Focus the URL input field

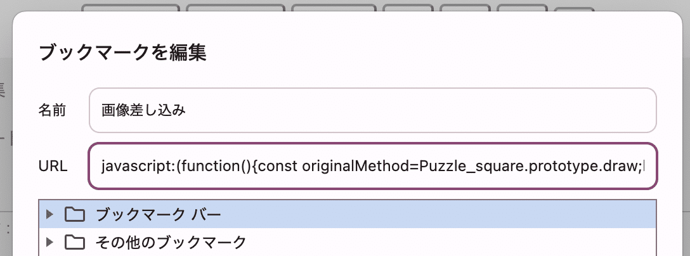[x=372, y=167]
